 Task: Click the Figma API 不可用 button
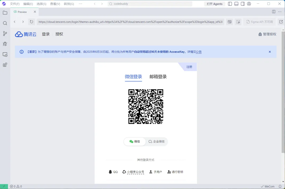pyautogui.click(x=260, y=22)
